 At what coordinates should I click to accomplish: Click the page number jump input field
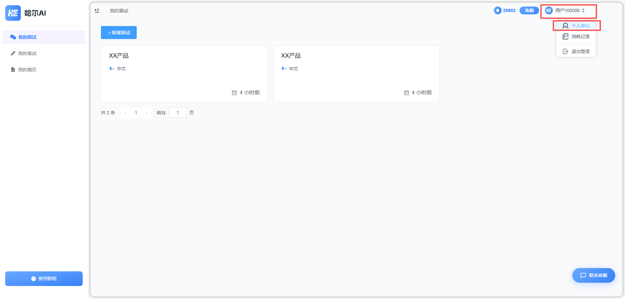coord(178,113)
